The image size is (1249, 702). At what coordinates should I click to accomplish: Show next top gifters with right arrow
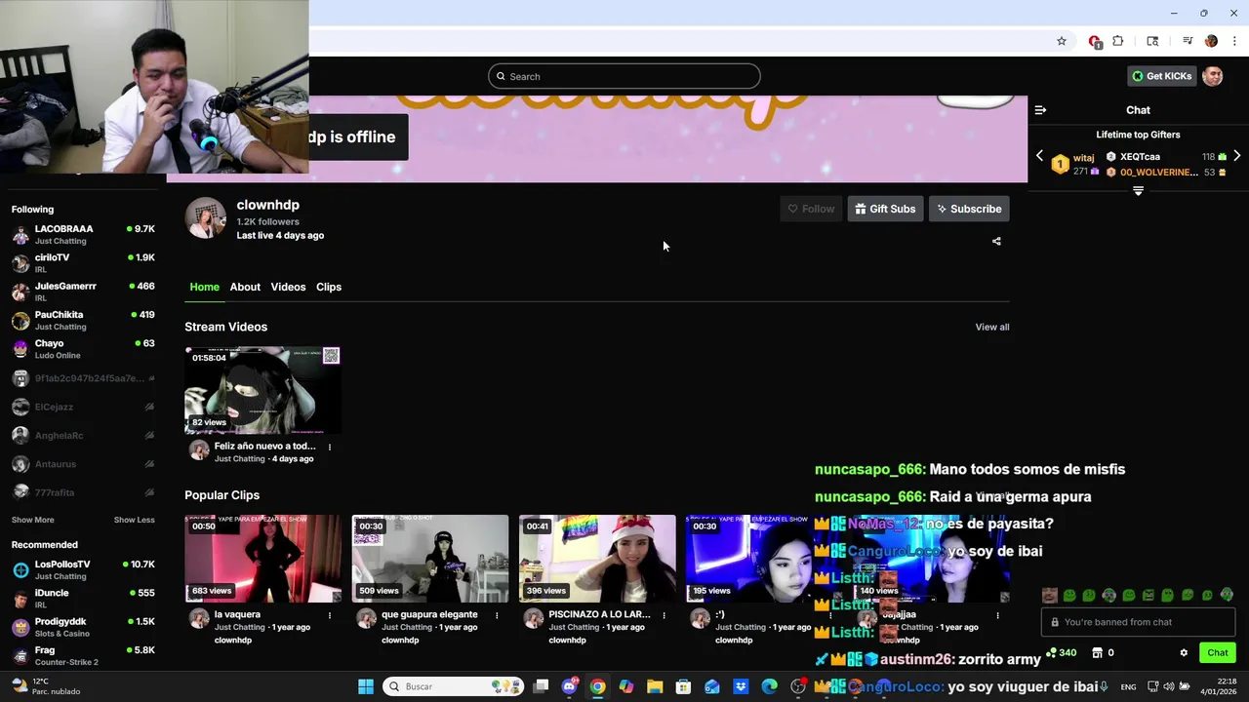pos(1236,156)
